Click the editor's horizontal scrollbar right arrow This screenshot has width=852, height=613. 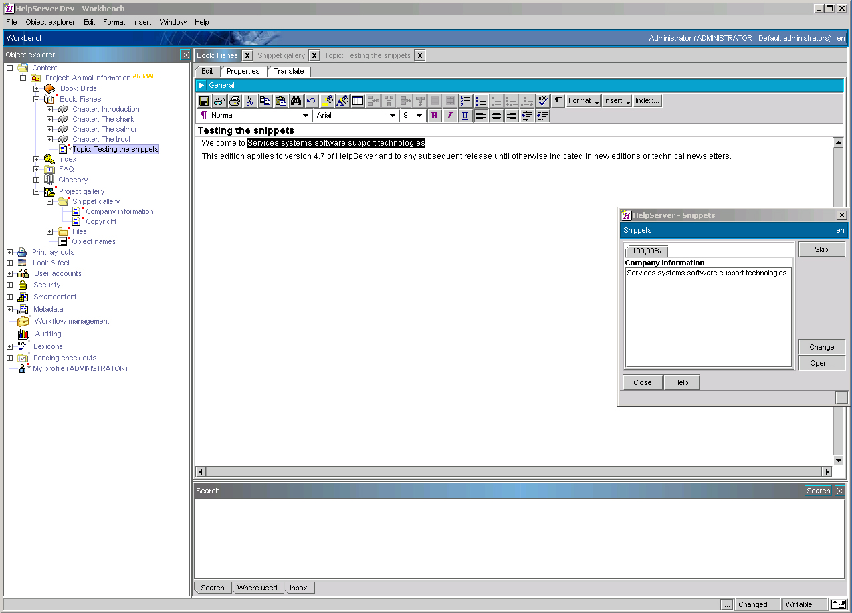[827, 471]
